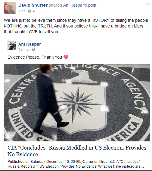Expand the audience selector arrow beside globe
The height and width of the screenshot is (171, 152).
[x=34, y=11]
